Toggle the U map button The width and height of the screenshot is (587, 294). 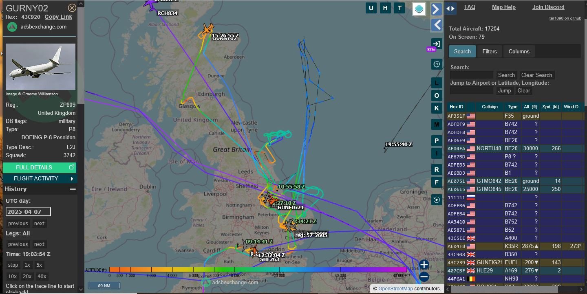[371, 8]
